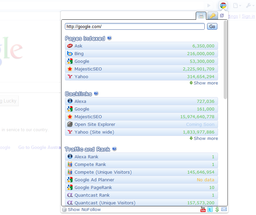The height and width of the screenshot is (215, 256).
Task: Click the Alexa Rank label
Action: 86,157
